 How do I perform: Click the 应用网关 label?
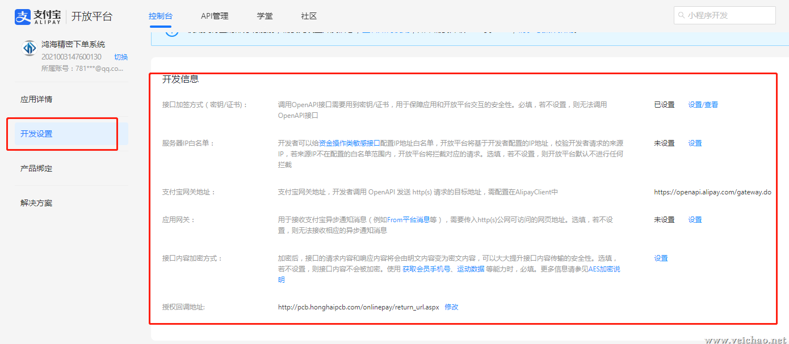point(178,219)
